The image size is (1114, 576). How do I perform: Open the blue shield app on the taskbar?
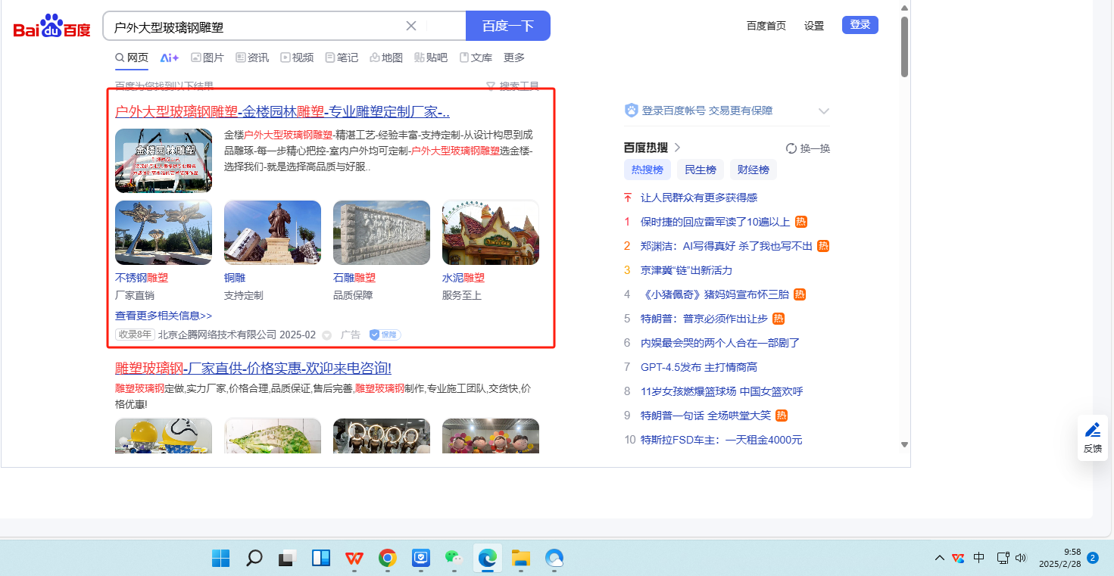(x=420, y=559)
